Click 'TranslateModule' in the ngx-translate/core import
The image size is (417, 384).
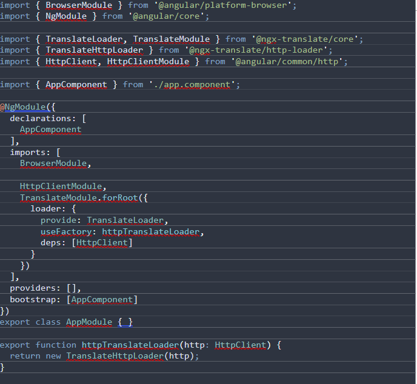tap(172, 39)
